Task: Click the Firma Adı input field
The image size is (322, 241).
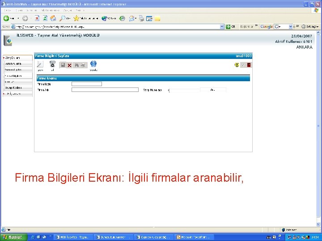Action: tap(105, 90)
